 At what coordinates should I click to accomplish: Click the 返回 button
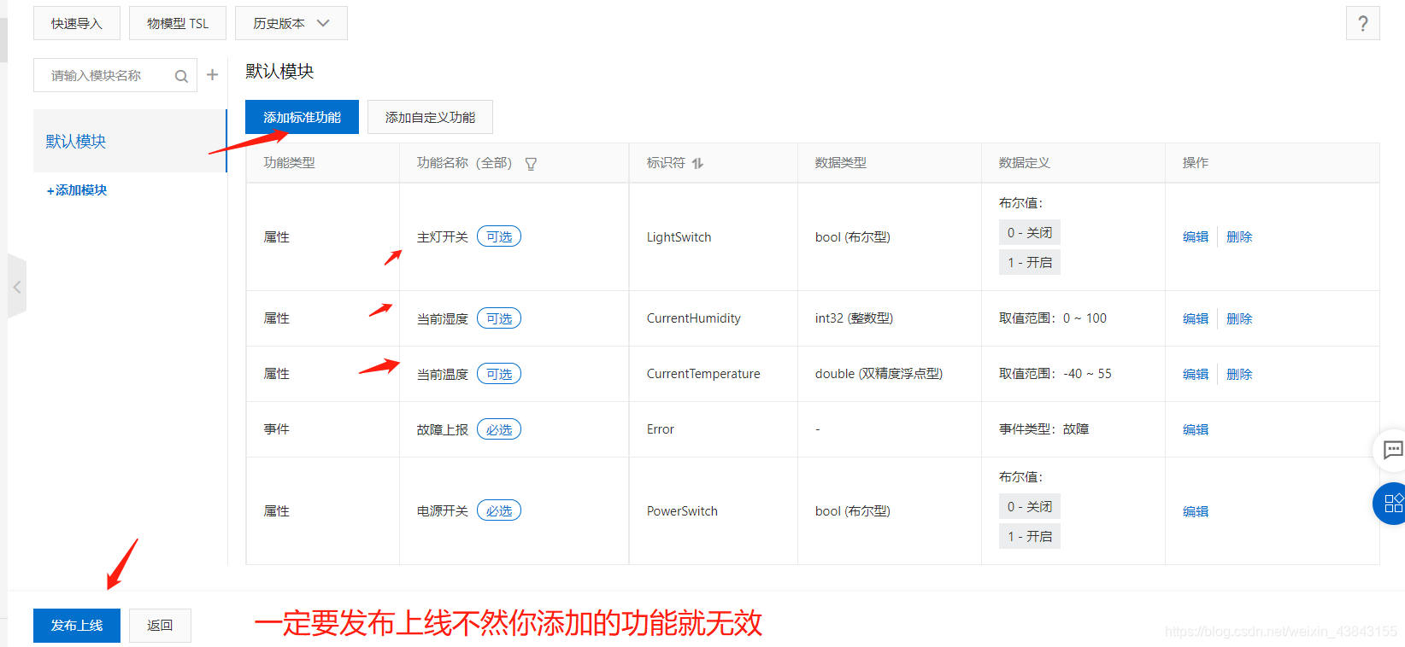160,626
